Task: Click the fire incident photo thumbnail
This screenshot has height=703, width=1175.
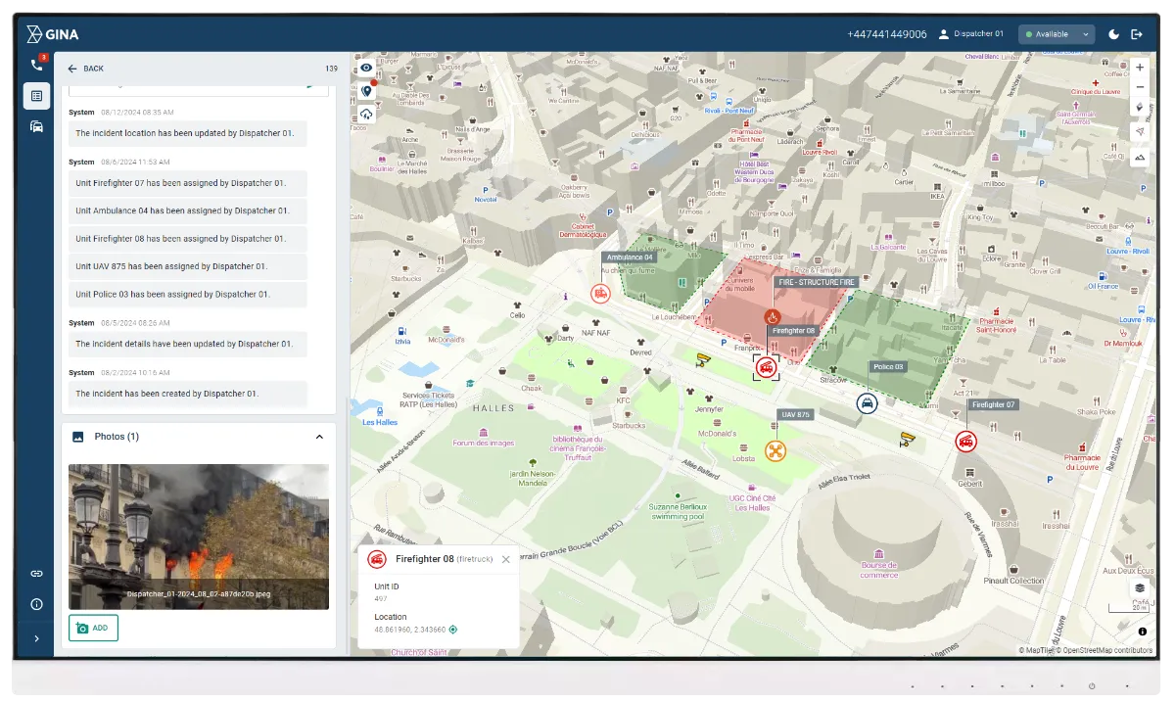Action: coord(198,536)
